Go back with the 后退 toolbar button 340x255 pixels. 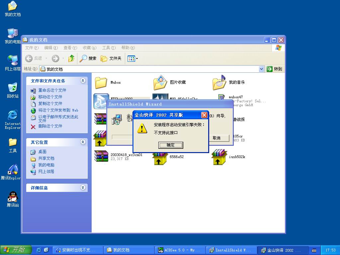pyautogui.click(x=34, y=58)
